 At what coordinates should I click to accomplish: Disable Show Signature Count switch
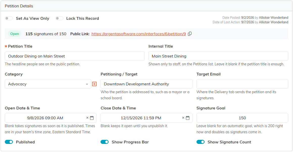tap(201, 142)
